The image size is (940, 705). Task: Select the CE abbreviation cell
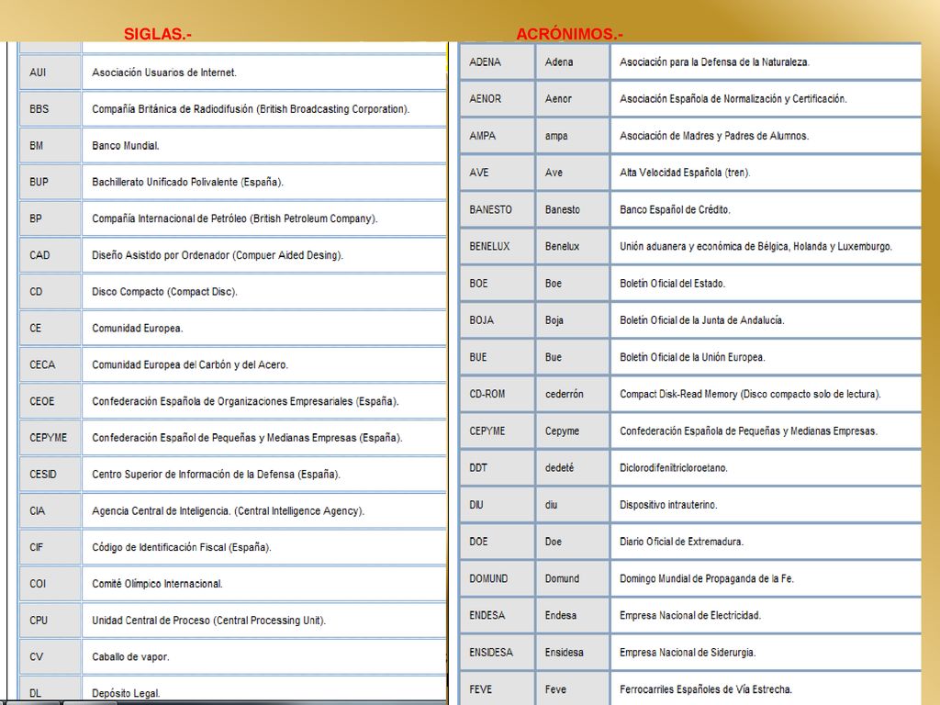pyautogui.click(x=50, y=329)
